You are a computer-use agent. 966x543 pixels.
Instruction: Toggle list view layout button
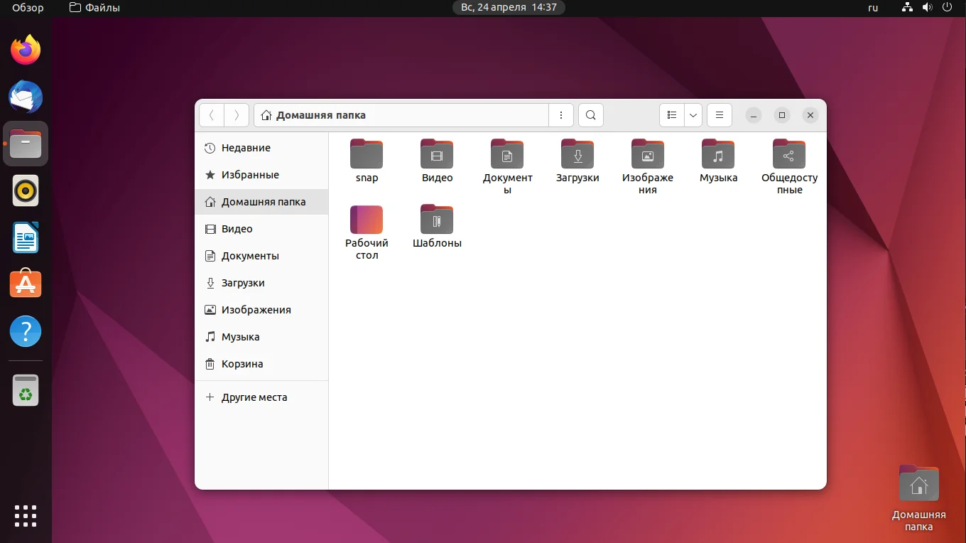pos(671,115)
